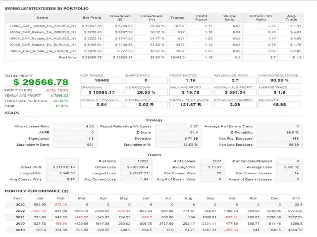Click 2020 July value 3737.69

click(166, 224)
